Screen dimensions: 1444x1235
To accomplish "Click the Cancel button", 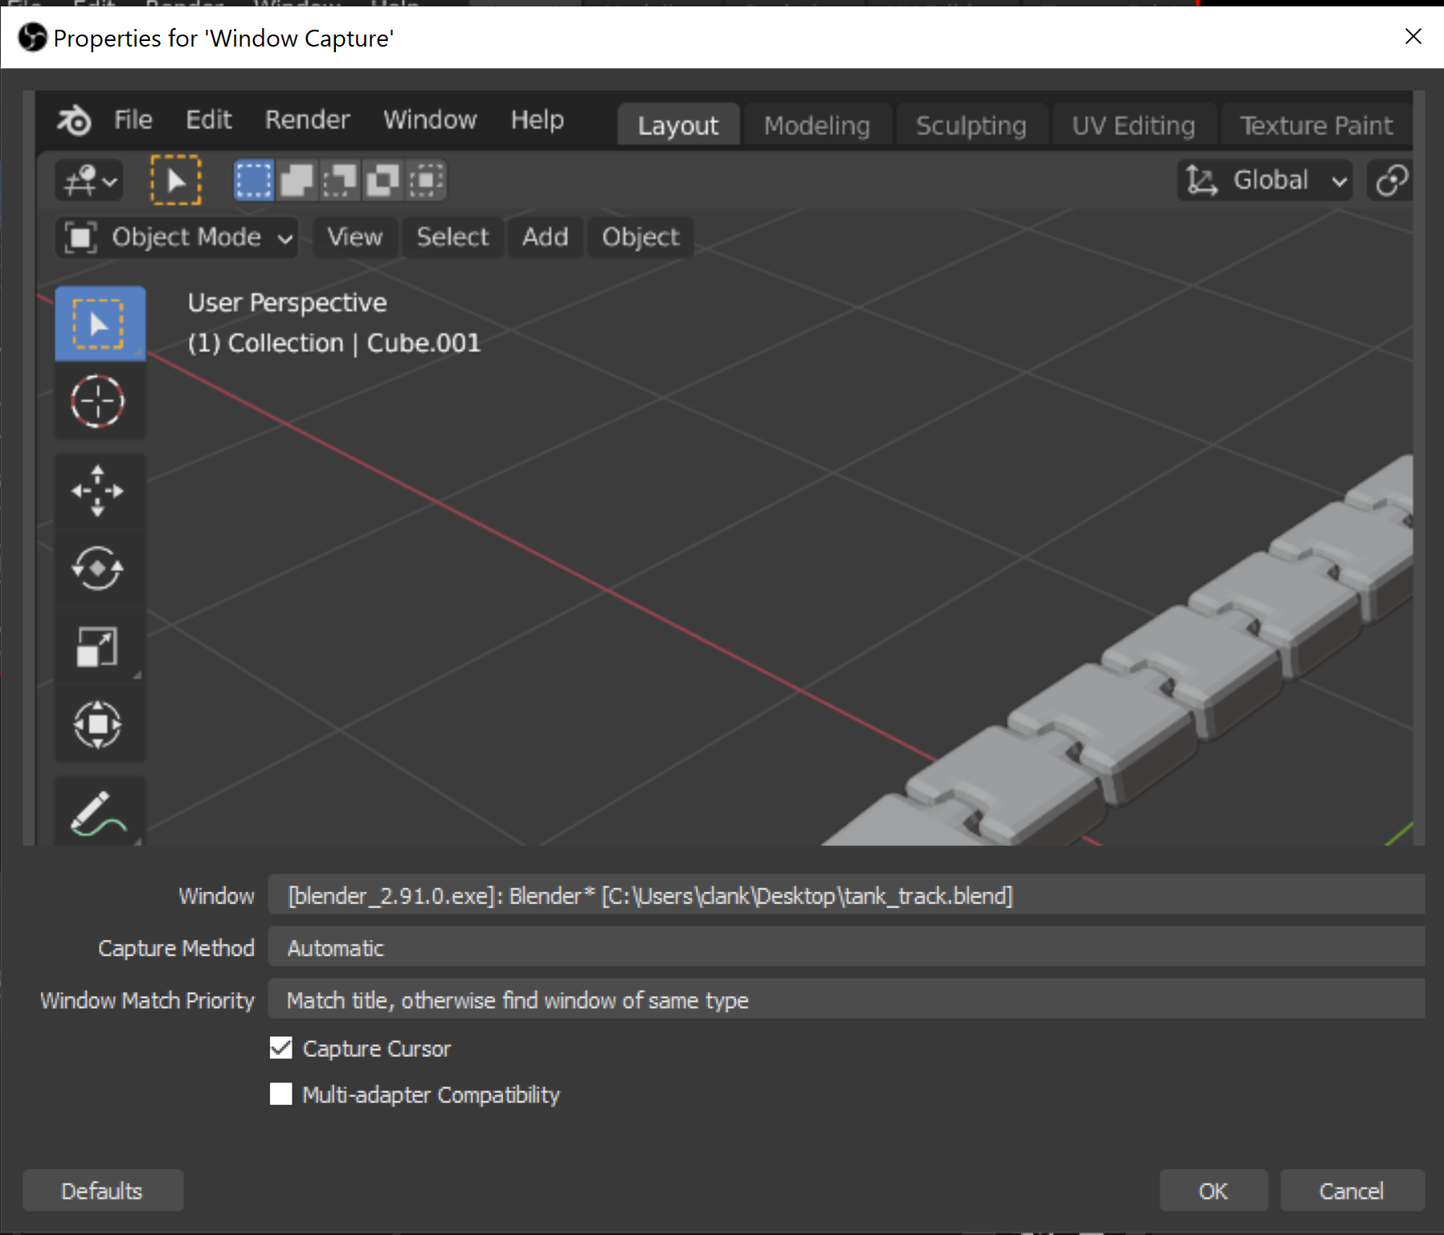I will pyautogui.click(x=1352, y=1190).
